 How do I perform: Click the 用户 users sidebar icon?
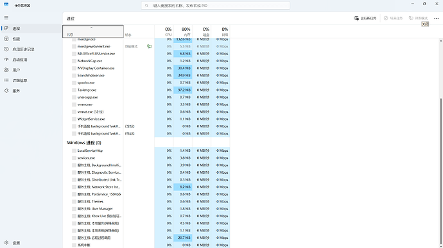point(6,70)
